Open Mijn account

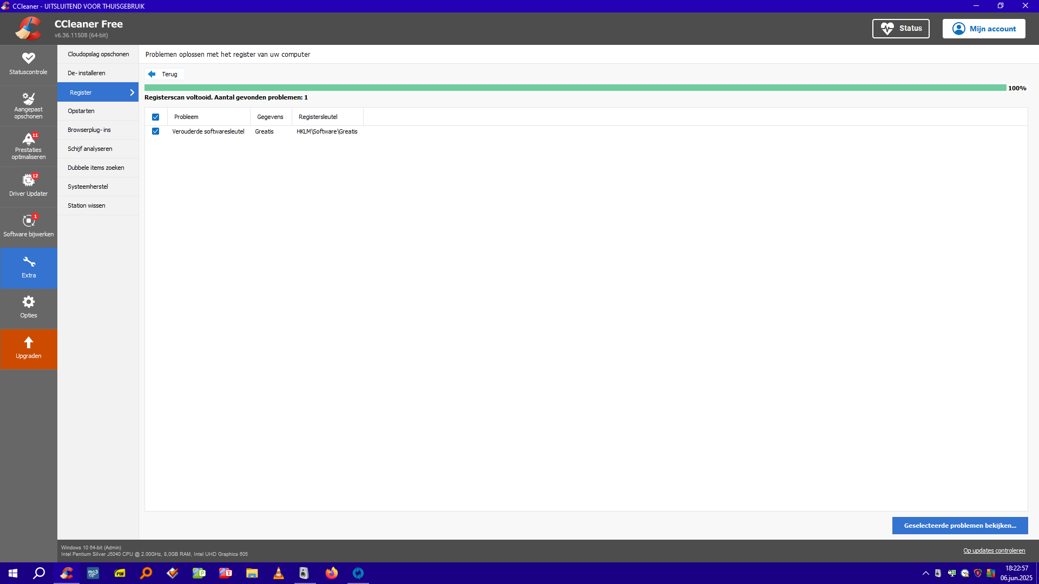984,29
